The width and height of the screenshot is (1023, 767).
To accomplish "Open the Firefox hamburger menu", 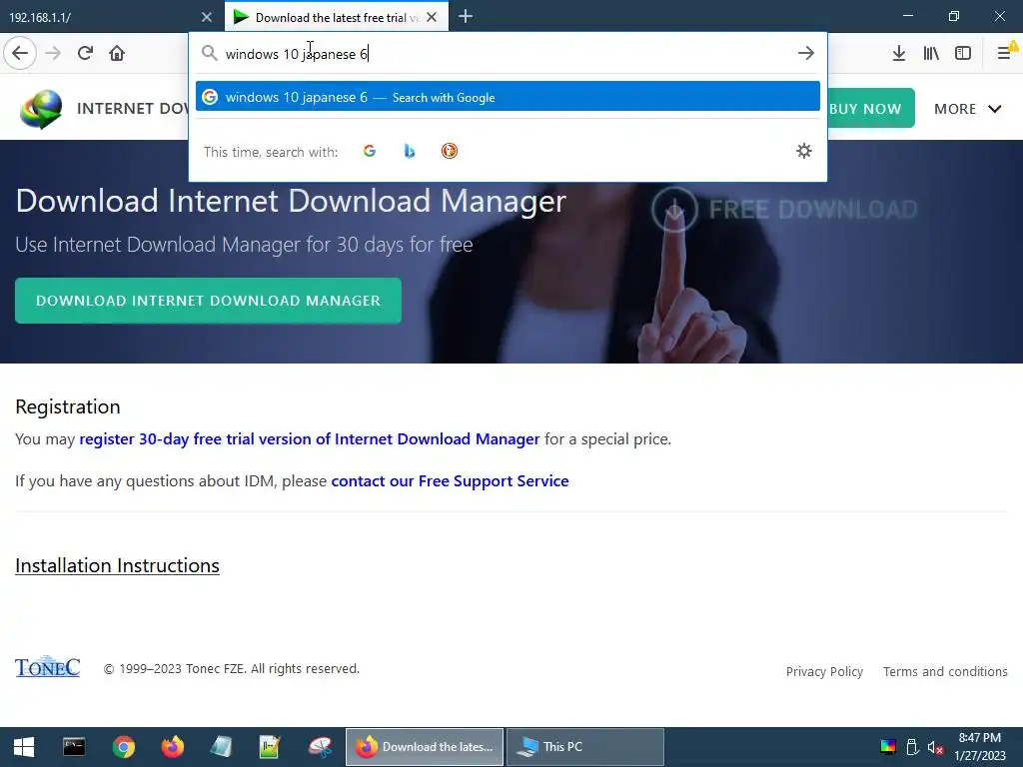I will [1005, 53].
